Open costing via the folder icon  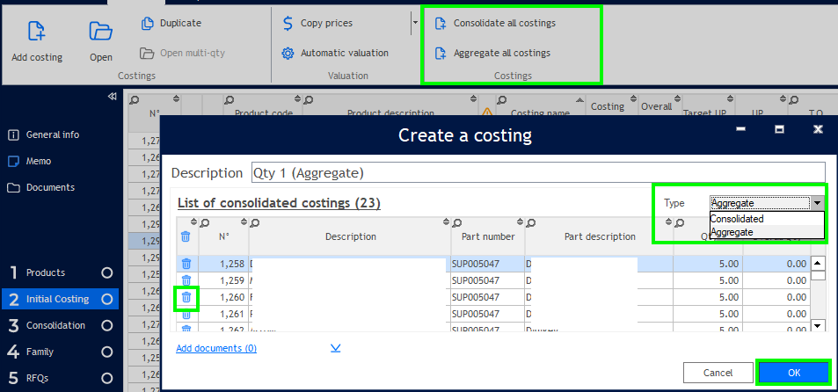(x=100, y=31)
